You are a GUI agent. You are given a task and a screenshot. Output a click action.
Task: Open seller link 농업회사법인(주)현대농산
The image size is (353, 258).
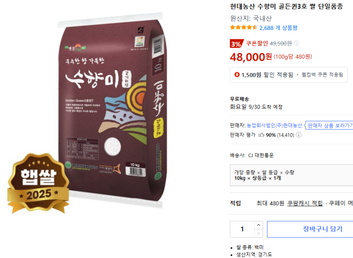pyautogui.click(x=274, y=125)
